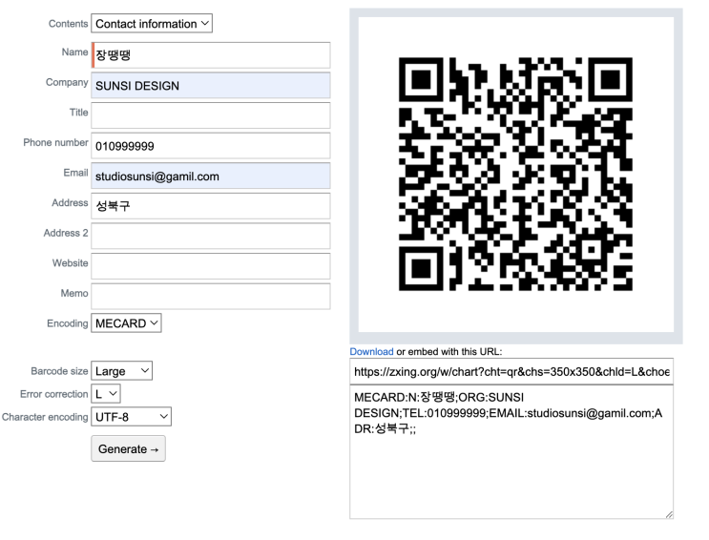709x540 pixels.
Task: Open the Encoding dropdown set to MECARD
Action: click(126, 323)
